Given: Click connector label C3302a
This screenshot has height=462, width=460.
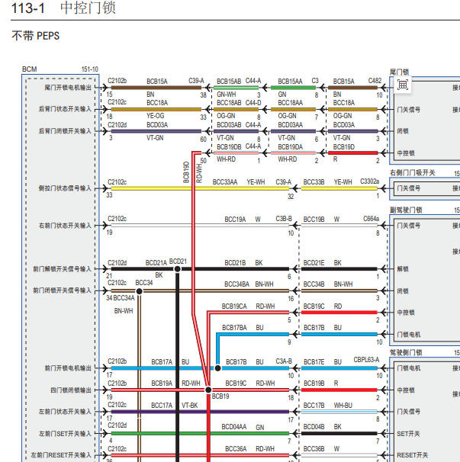Looking at the screenshot, I should [369, 181].
